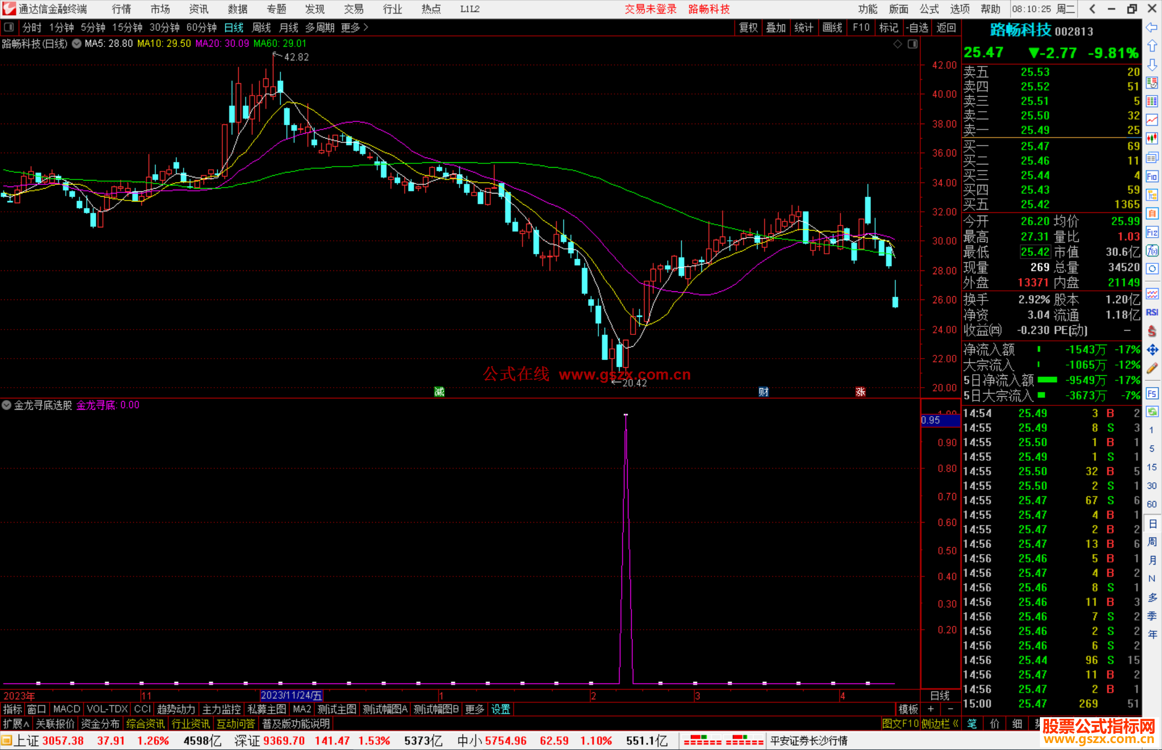
Task: Click the back arrow icon in right sidebar
Action: coord(1152,27)
